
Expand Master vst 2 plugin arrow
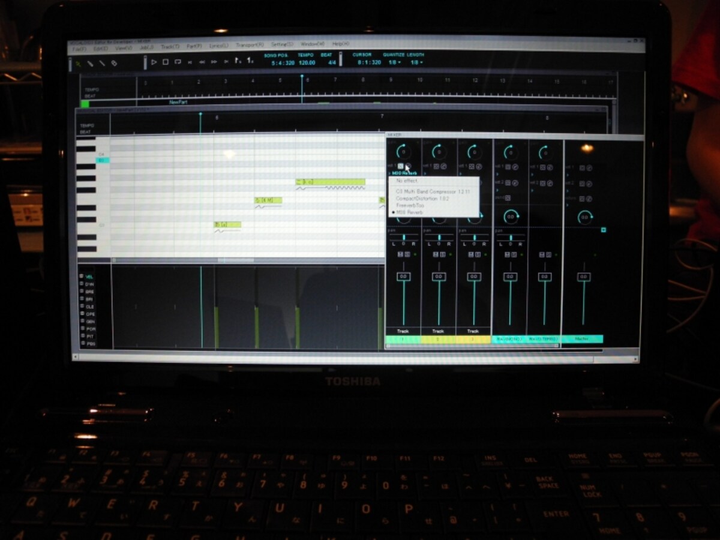(x=567, y=190)
